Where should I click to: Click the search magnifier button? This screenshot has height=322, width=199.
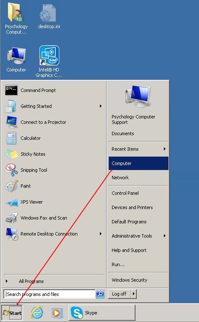(100, 294)
